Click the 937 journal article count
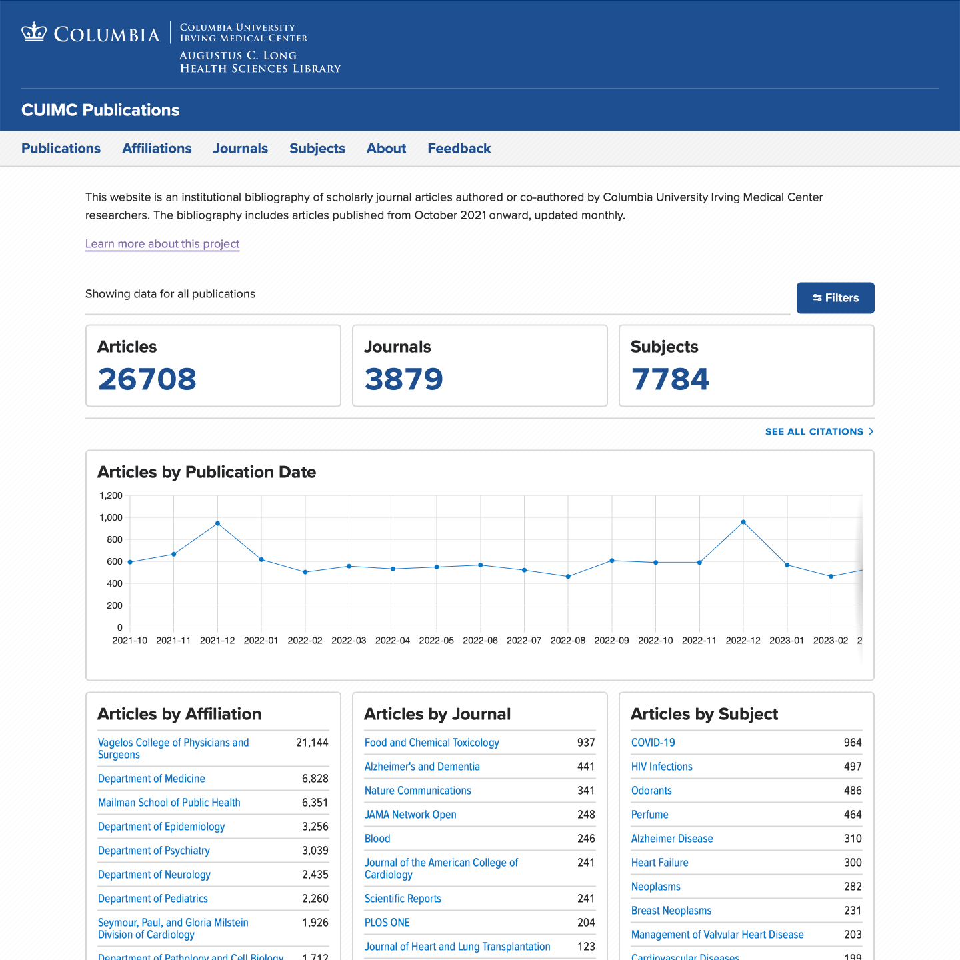960x960 pixels. click(586, 743)
